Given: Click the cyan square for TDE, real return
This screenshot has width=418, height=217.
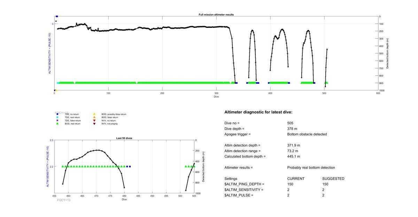Looking at the screenshot, I should coord(57,117).
